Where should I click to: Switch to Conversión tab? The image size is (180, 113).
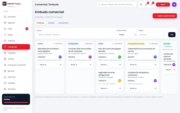coord(63,23)
